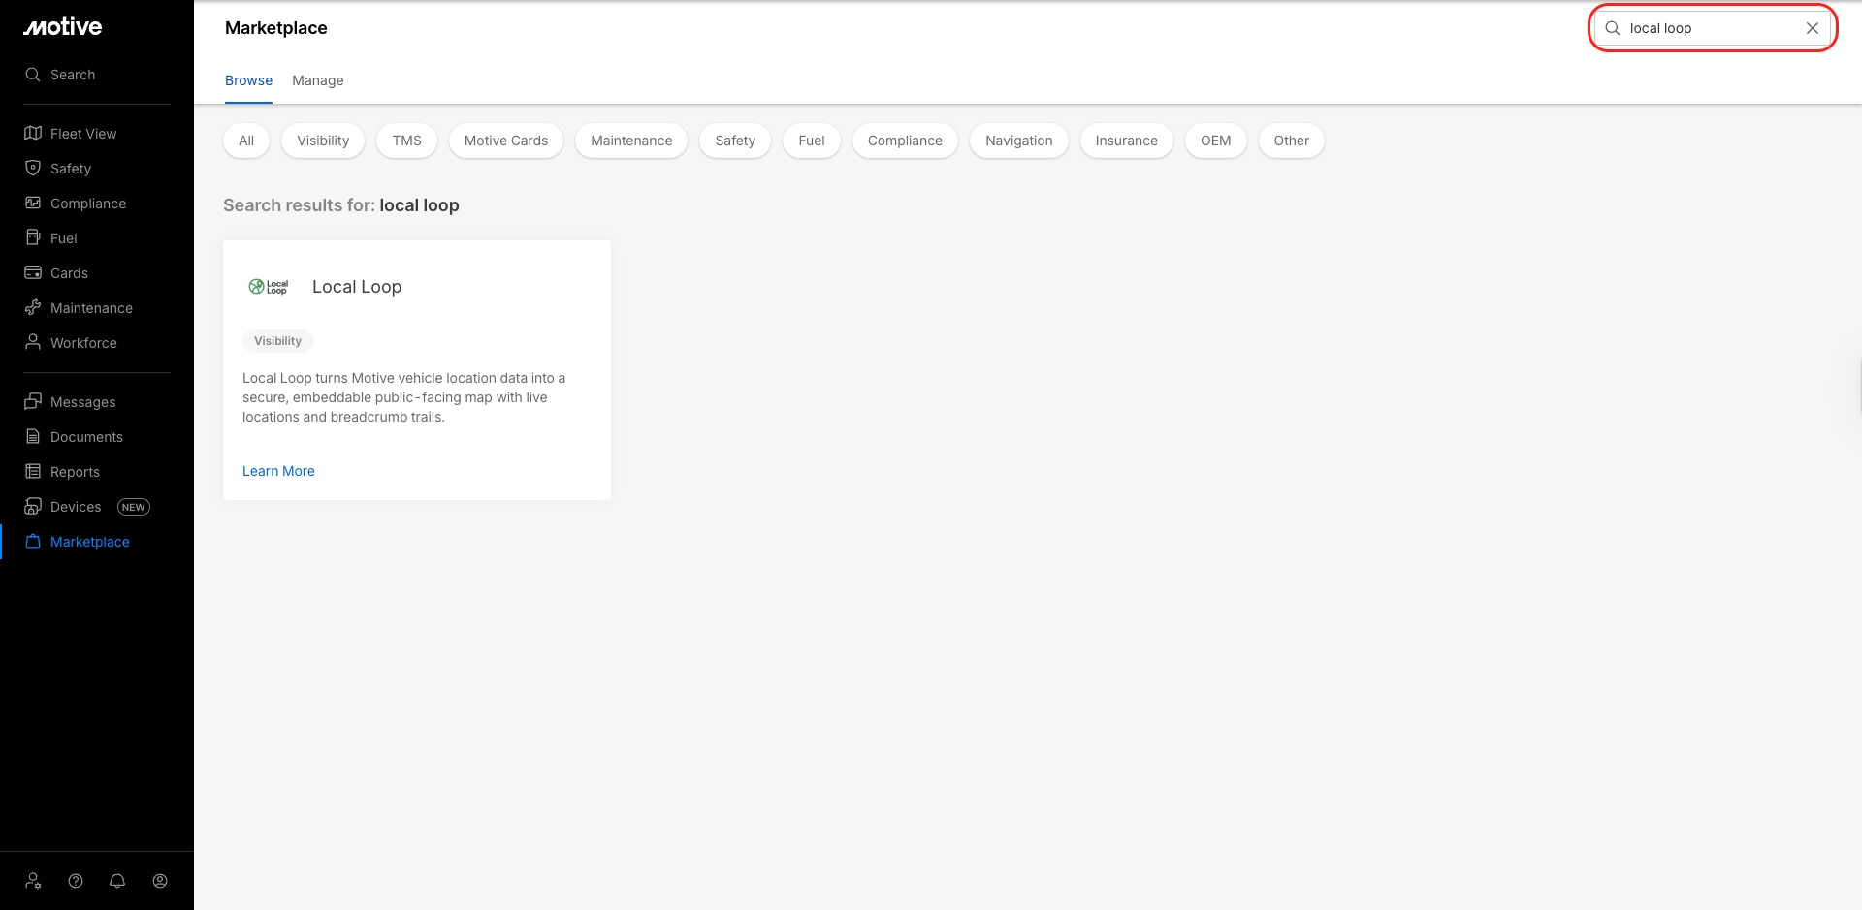
Task: Filter by Motive Cards category
Action: pyautogui.click(x=506, y=141)
